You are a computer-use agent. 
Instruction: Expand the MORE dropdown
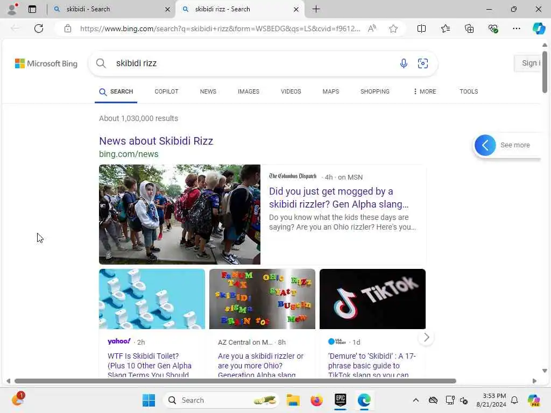425,91
